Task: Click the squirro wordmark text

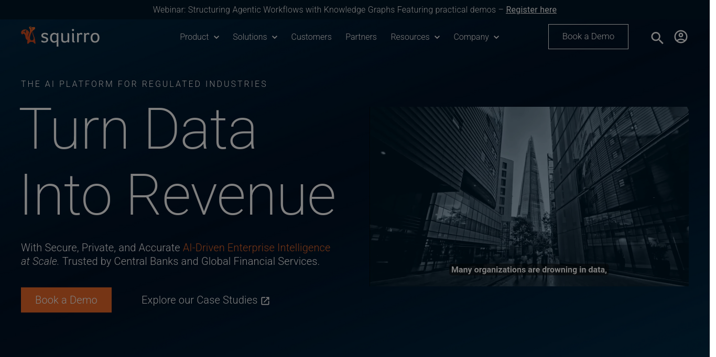Action: pyautogui.click(x=70, y=37)
